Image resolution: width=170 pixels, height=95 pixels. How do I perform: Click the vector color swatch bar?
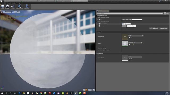(x=132, y=20)
